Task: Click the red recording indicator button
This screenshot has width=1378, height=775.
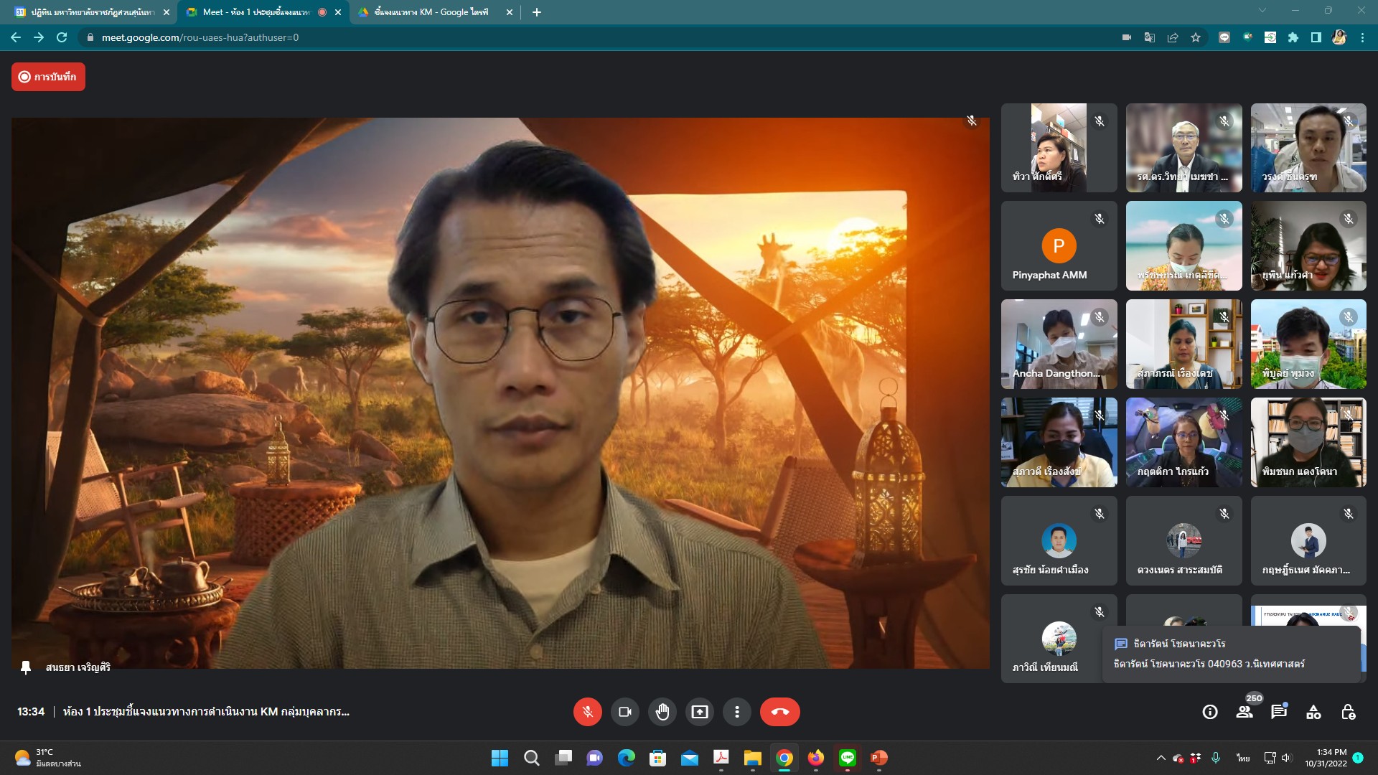Action: (x=48, y=77)
